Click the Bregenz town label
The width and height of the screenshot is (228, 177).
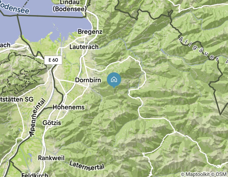(90, 32)
